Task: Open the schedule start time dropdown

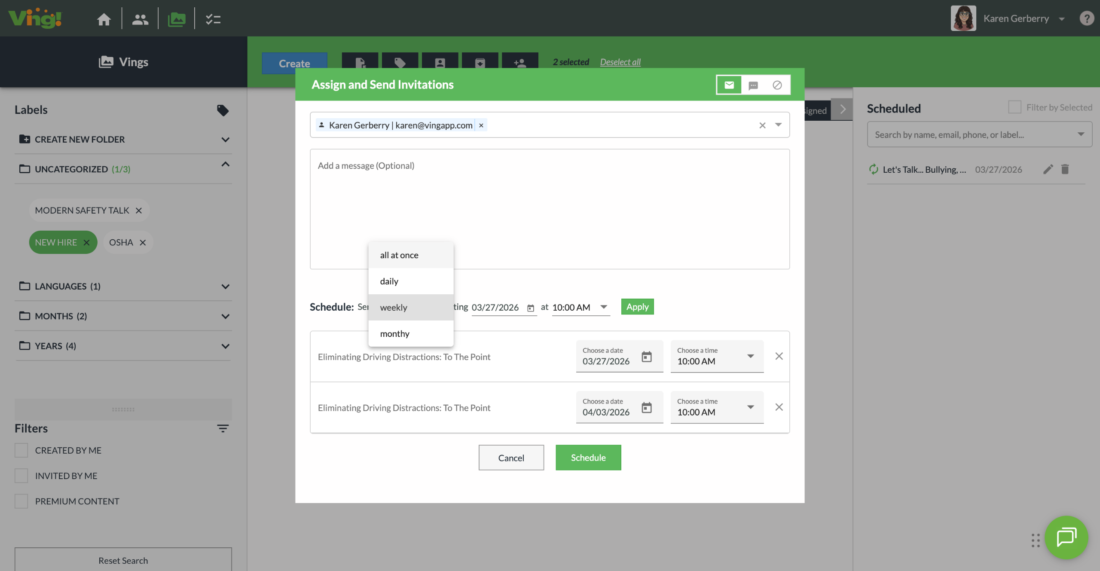Action: tap(603, 307)
